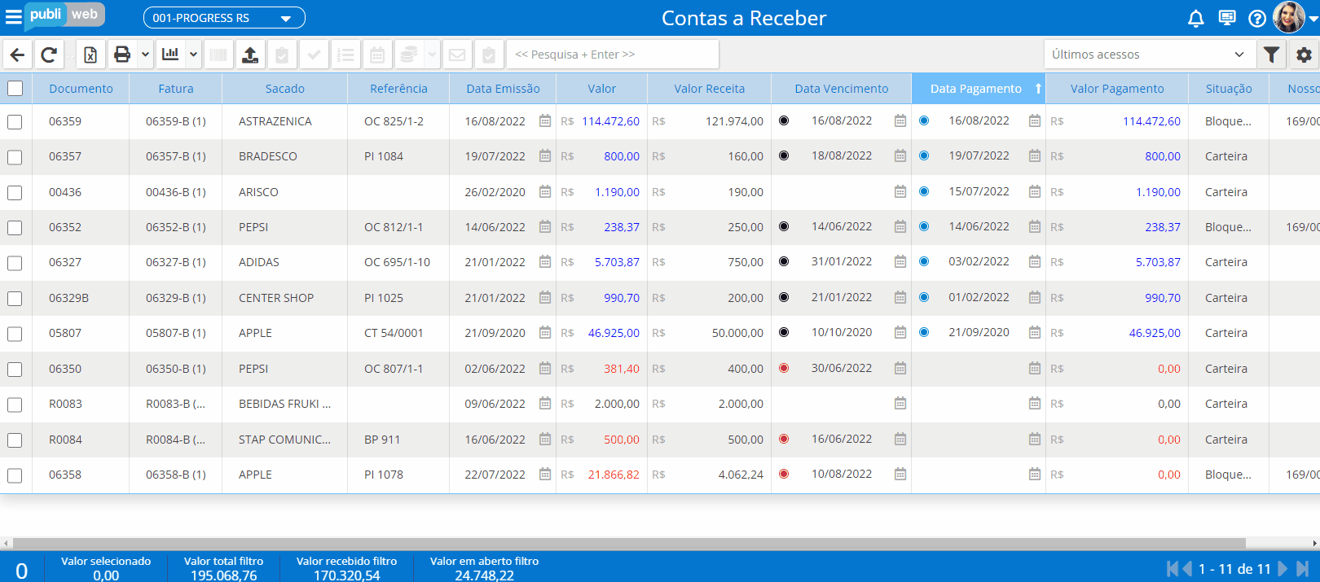Click the numbered list icon
The width and height of the screenshot is (1320, 582).
coord(345,55)
